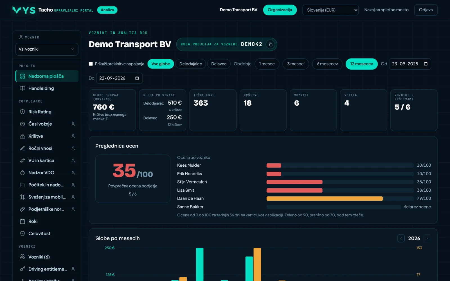This screenshot has height=281, width=450.
Task: Click the per-driver icon next to Nadzor VDO
Action: pyautogui.click(x=73, y=173)
